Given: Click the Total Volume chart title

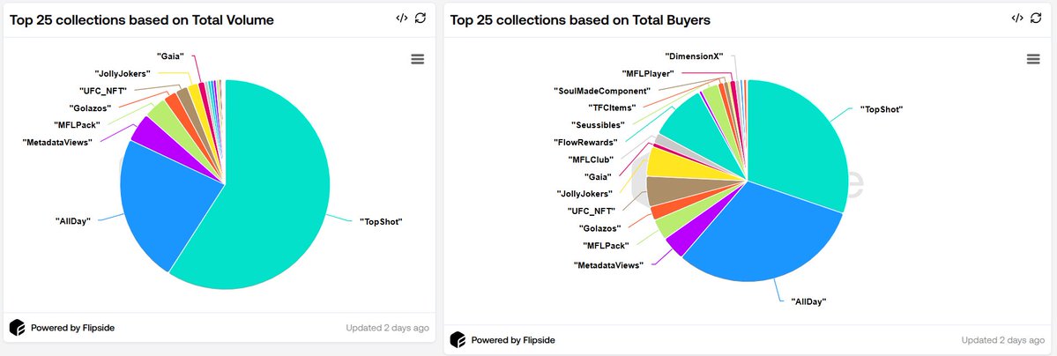Looking at the screenshot, I should click(142, 19).
